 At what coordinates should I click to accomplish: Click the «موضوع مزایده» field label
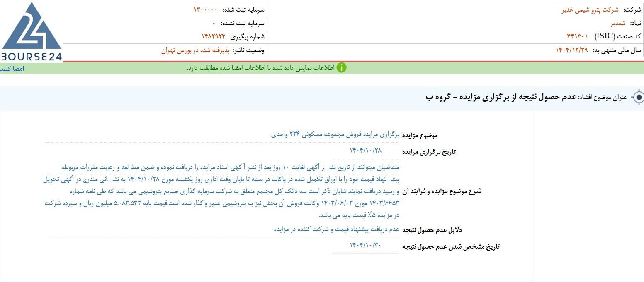click(x=420, y=135)
